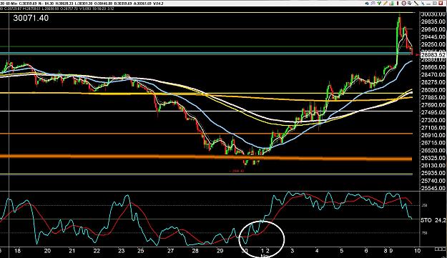Click the 26130.00 price axis label

(433, 166)
